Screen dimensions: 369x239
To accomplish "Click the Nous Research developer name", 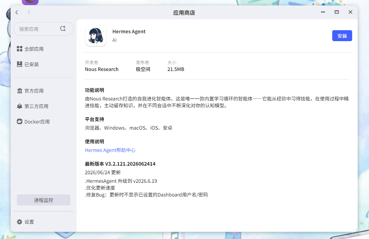I will coord(102,69).
